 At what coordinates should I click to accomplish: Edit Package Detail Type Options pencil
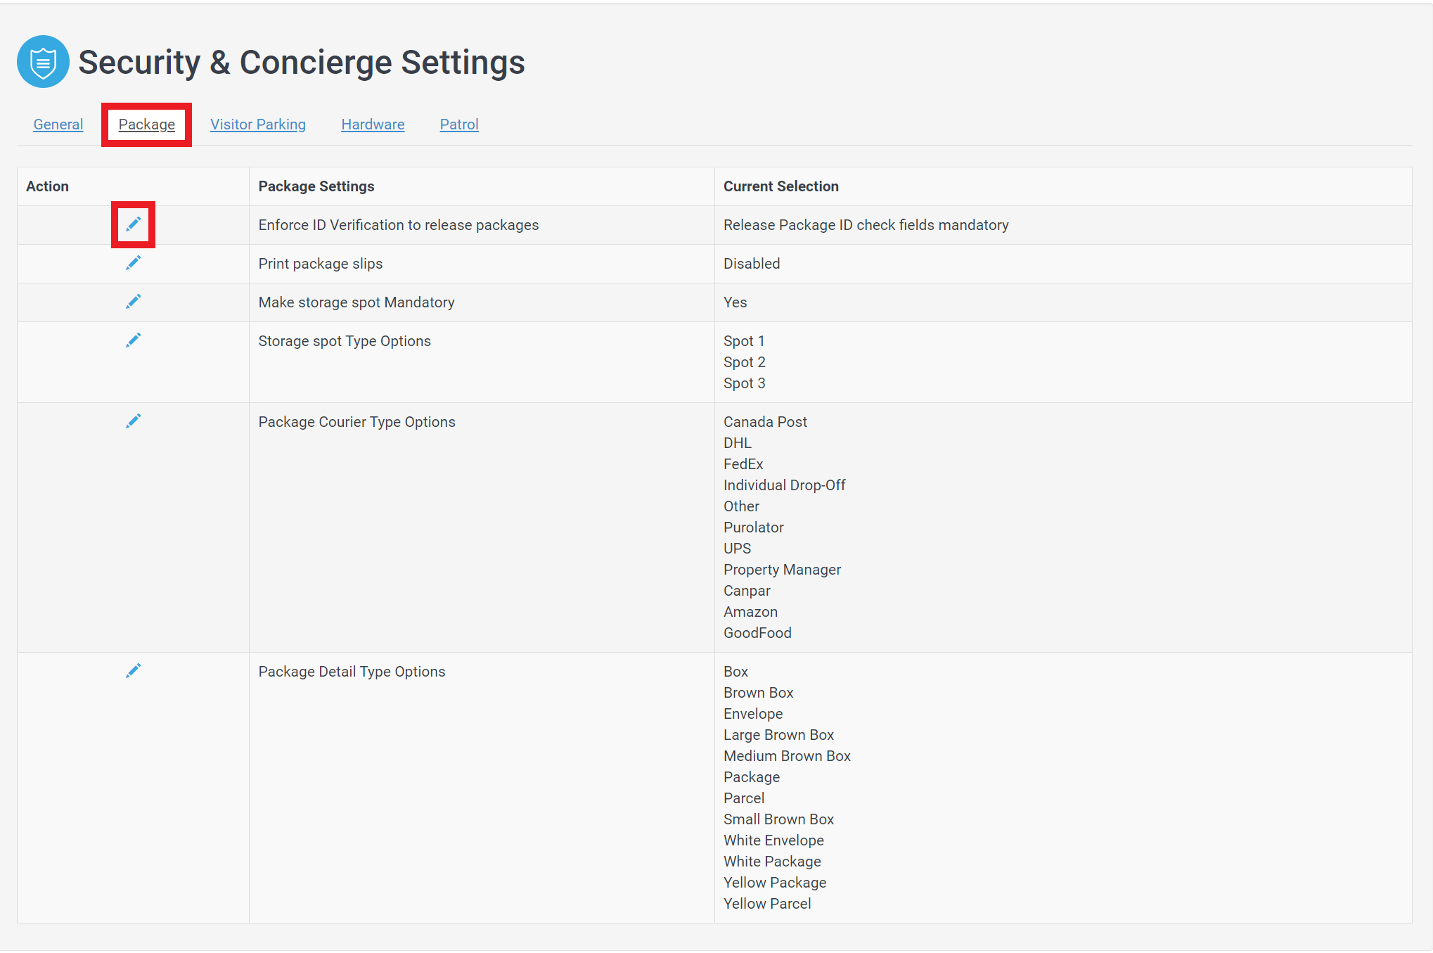point(133,671)
